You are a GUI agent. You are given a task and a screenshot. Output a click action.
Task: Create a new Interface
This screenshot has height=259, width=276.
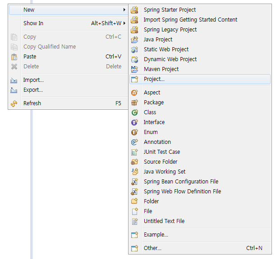point(200,122)
